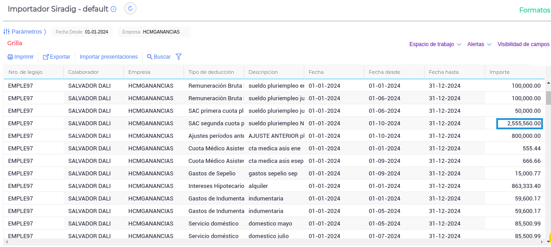
Task: Click the printer icon for Imprimir
Action: (x=10, y=57)
